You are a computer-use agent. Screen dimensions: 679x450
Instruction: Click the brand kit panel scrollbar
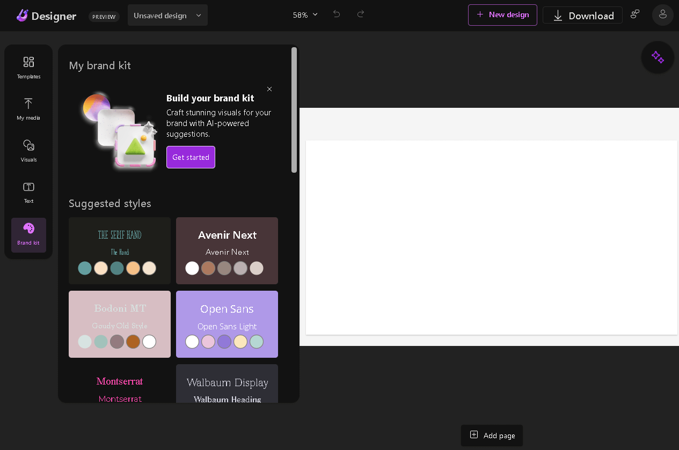tap(294, 110)
